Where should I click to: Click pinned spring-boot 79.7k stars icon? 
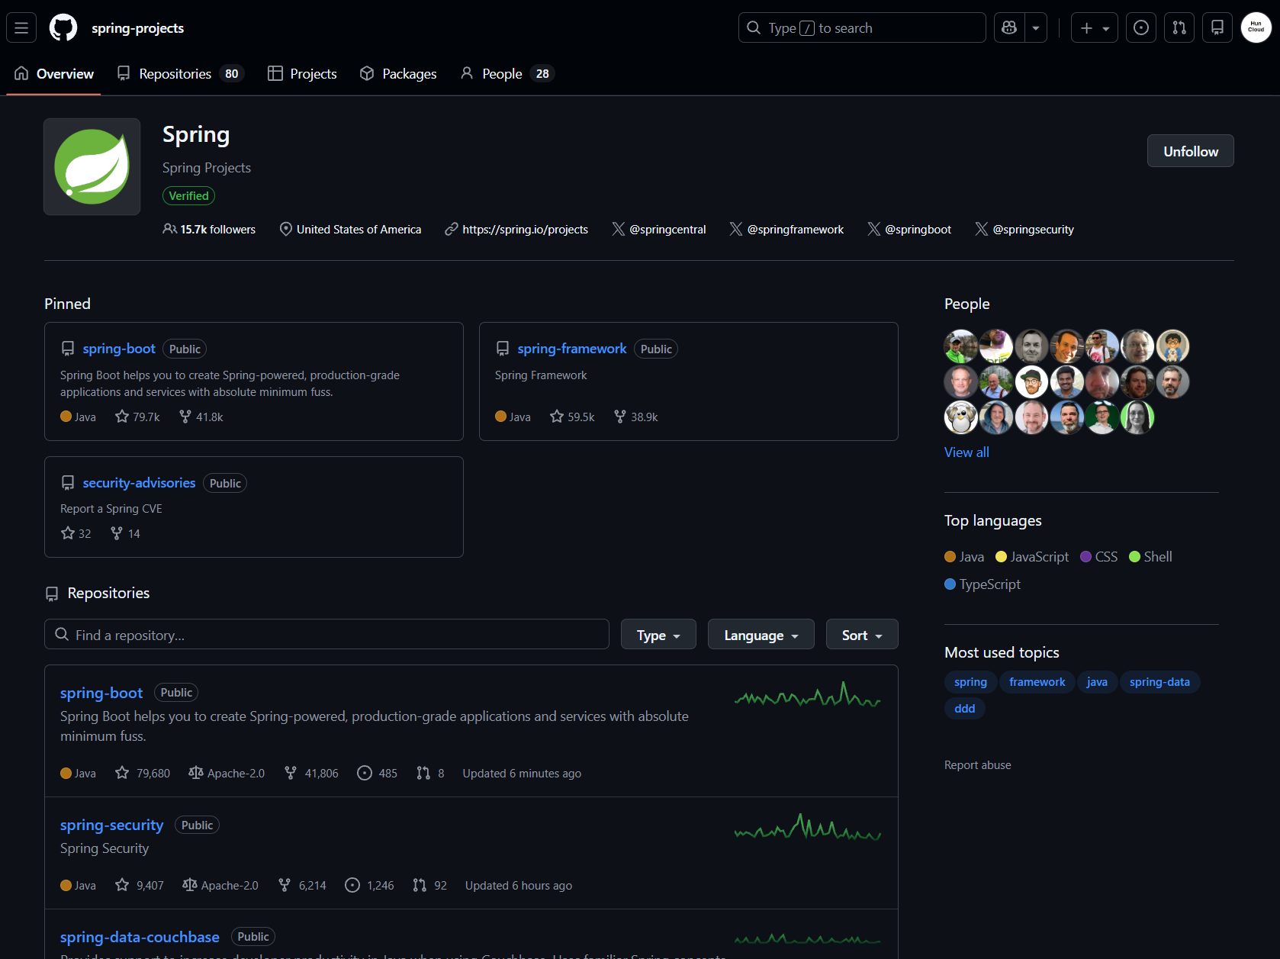click(122, 416)
